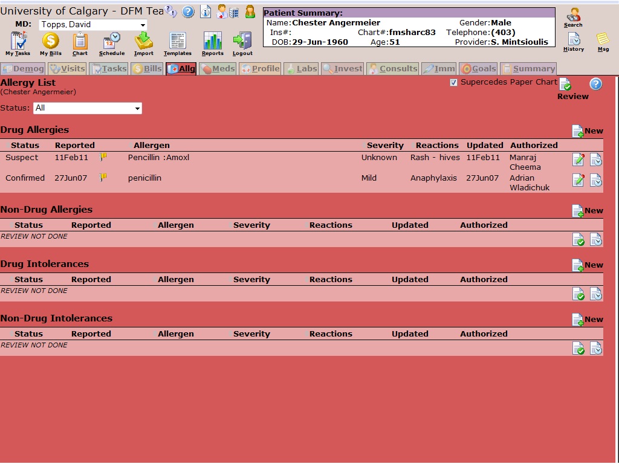The width and height of the screenshot is (619, 464).
Task: Click the My Bills dollar icon
Action: (51, 42)
